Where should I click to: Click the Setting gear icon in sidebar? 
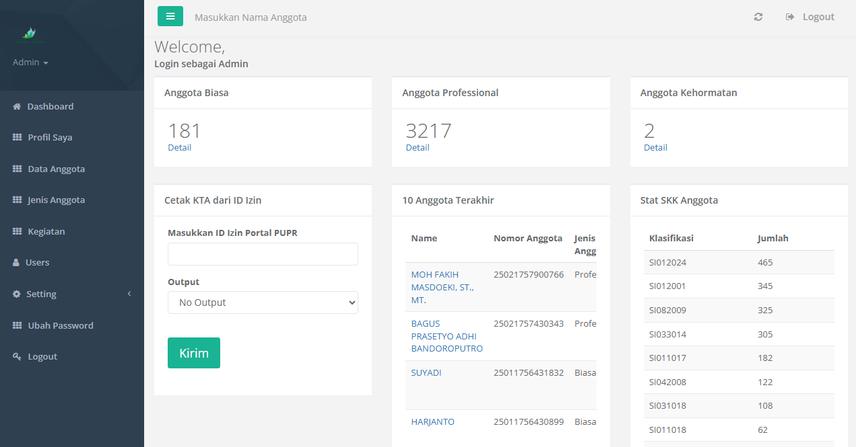click(x=17, y=294)
